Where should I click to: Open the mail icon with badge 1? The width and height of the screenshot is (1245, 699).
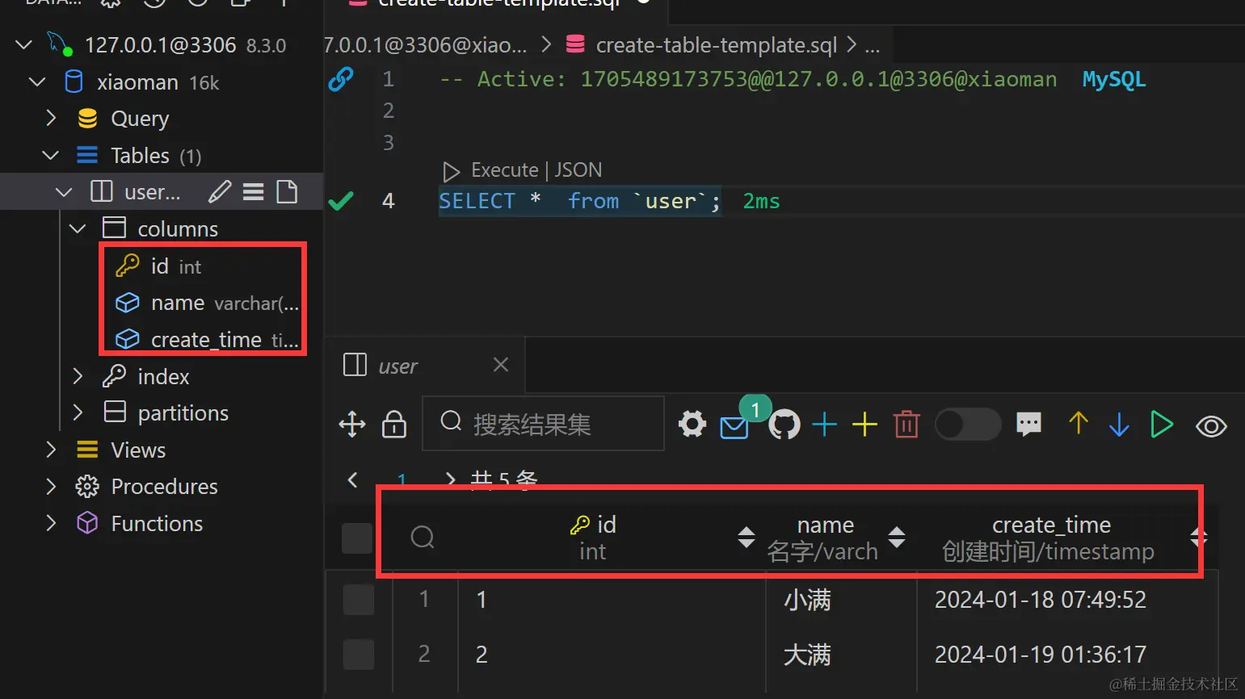point(734,426)
